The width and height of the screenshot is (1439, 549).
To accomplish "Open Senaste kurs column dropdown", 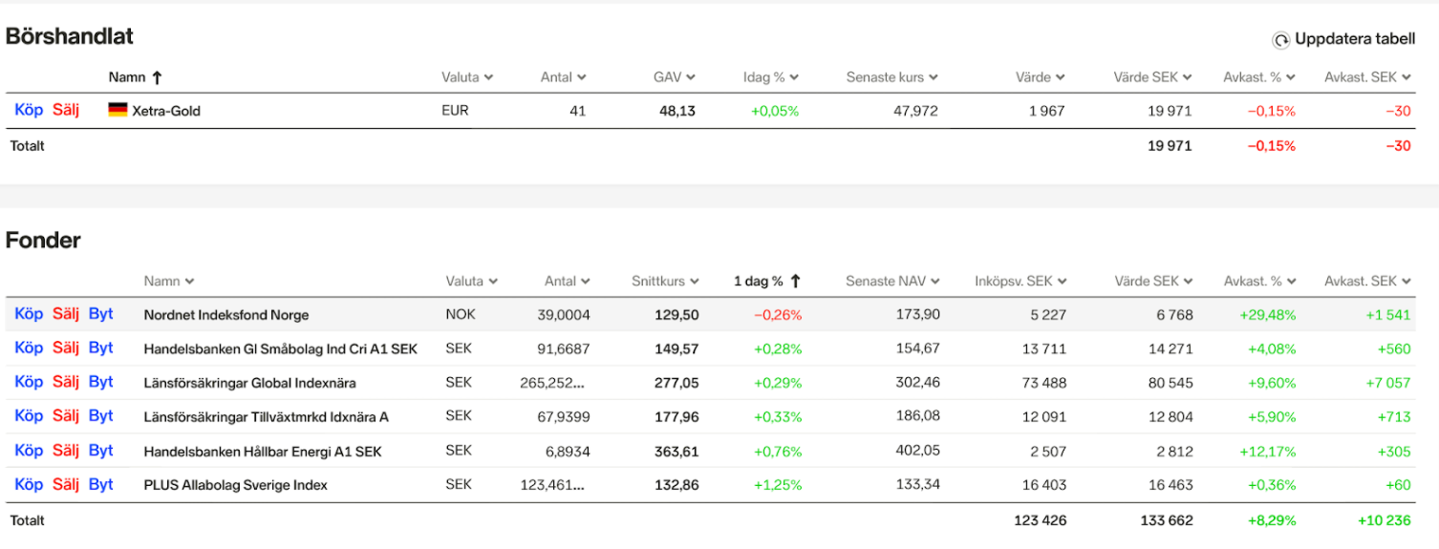I will coord(933,77).
